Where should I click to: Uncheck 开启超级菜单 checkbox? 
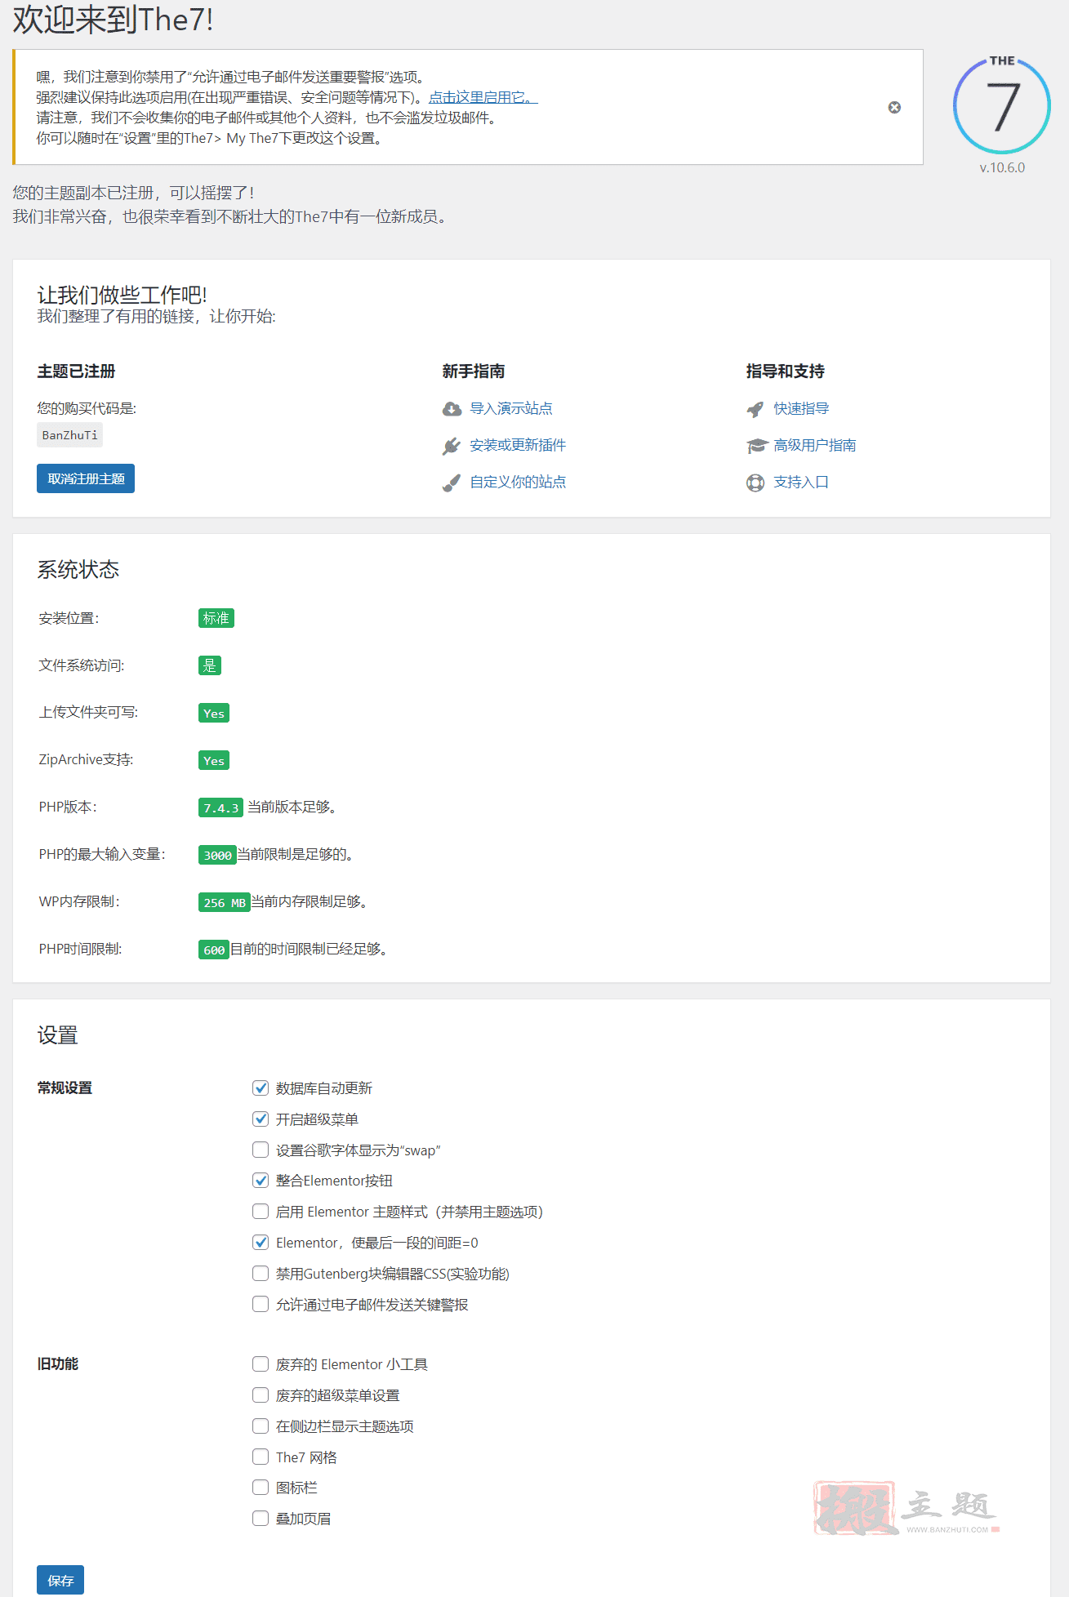tap(261, 1119)
